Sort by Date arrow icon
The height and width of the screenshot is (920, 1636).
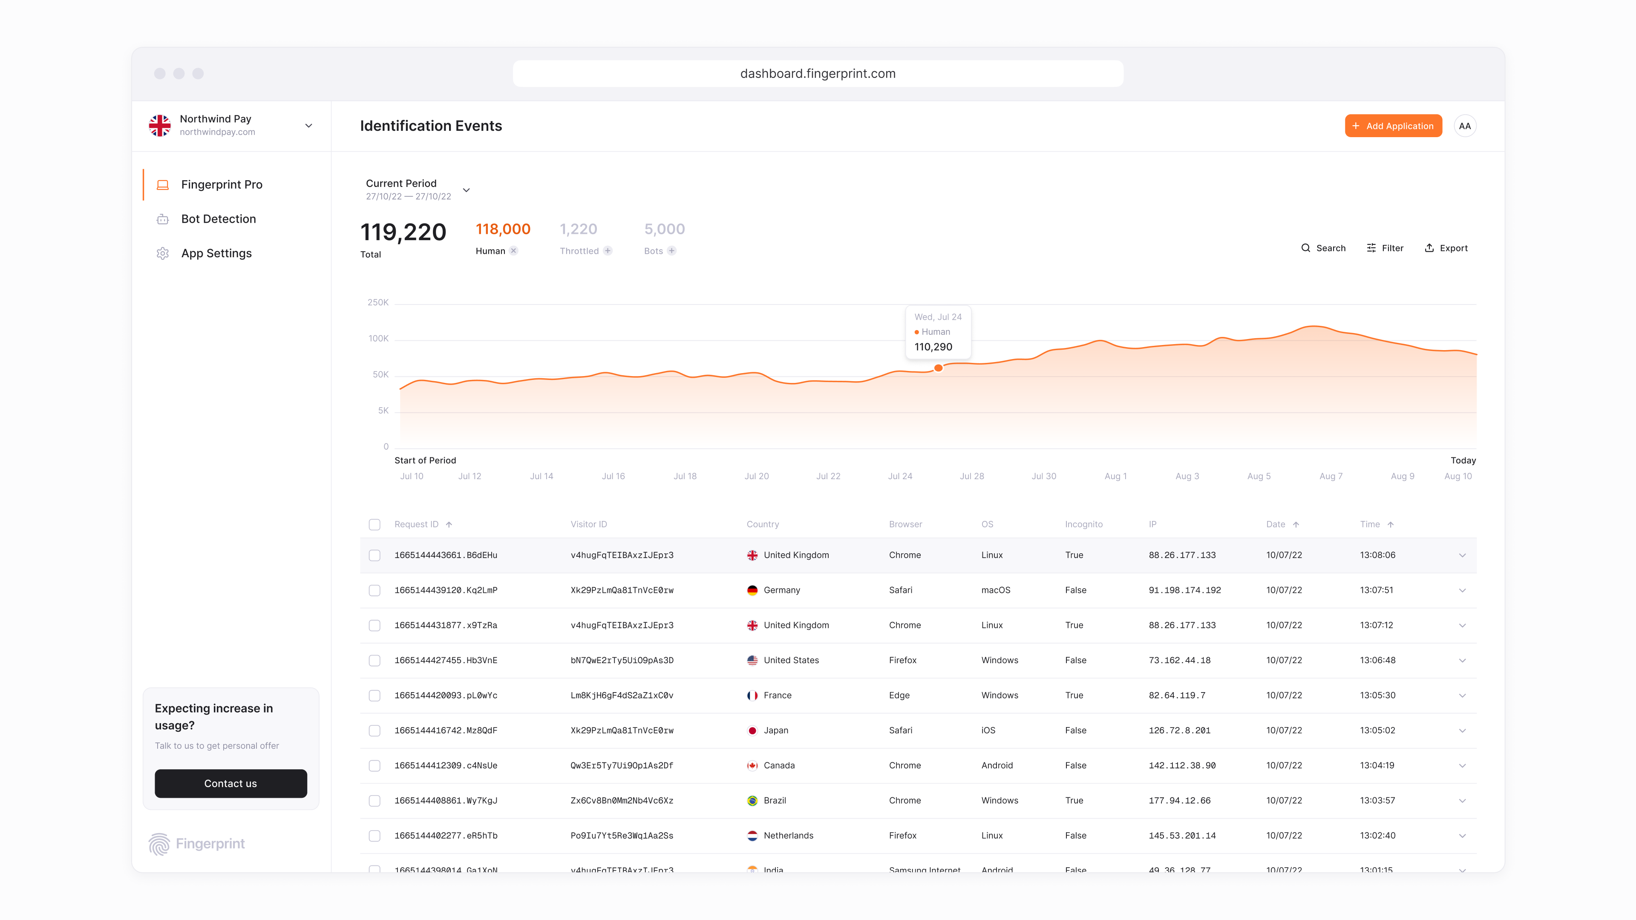click(x=1296, y=524)
